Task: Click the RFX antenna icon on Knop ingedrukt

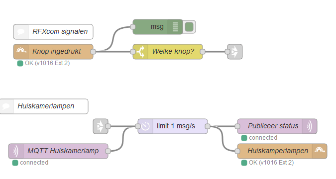Action: pyautogui.click(x=21, y=51)
